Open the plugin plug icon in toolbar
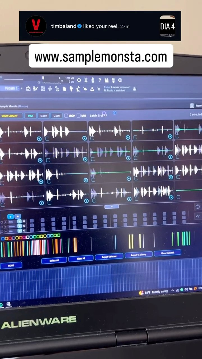202x359 pixels. tap(71, 89)
